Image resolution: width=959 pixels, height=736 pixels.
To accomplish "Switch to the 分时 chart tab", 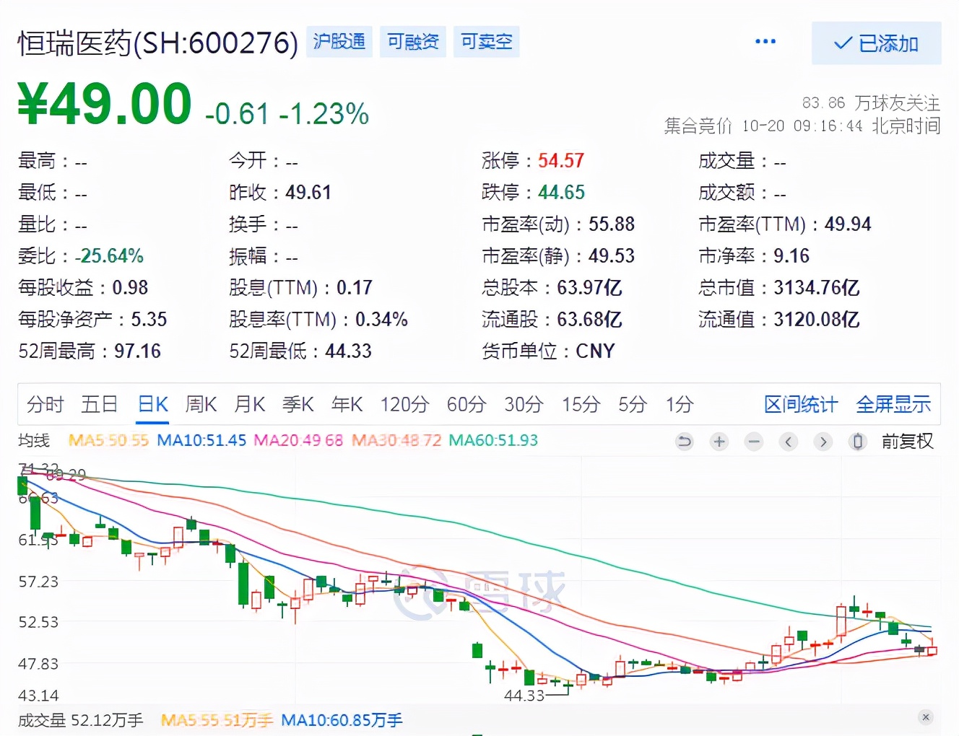I will click(45, 404).
